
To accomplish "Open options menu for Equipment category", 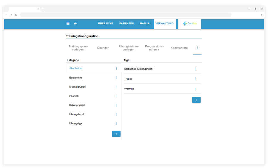I will coord(116,78).
